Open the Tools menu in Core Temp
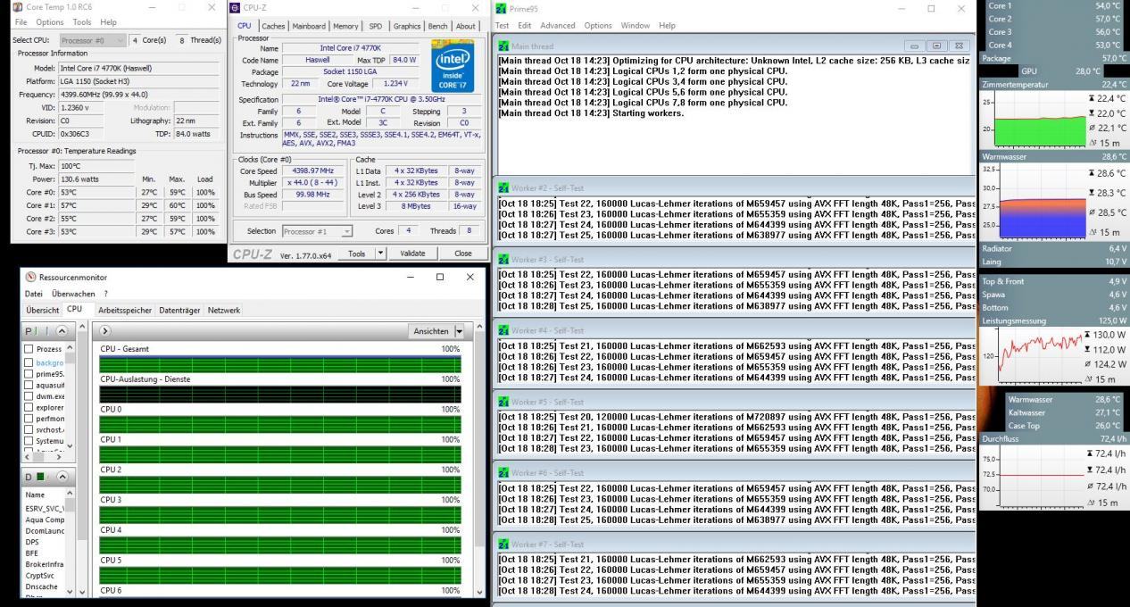 tap(82, 22)
